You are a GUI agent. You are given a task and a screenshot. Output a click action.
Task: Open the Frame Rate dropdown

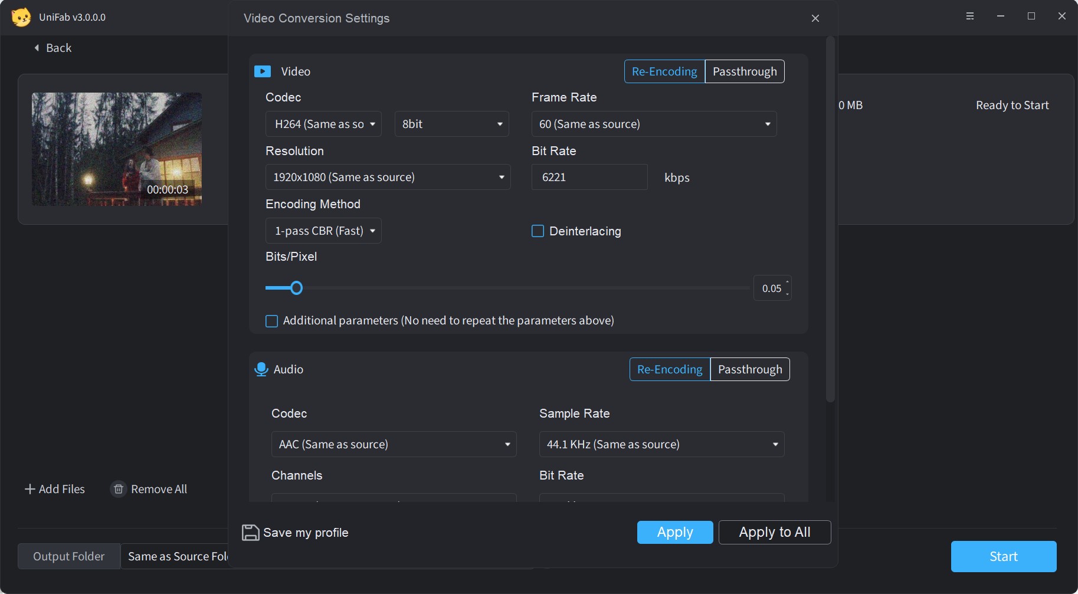(x=654, y=124)
